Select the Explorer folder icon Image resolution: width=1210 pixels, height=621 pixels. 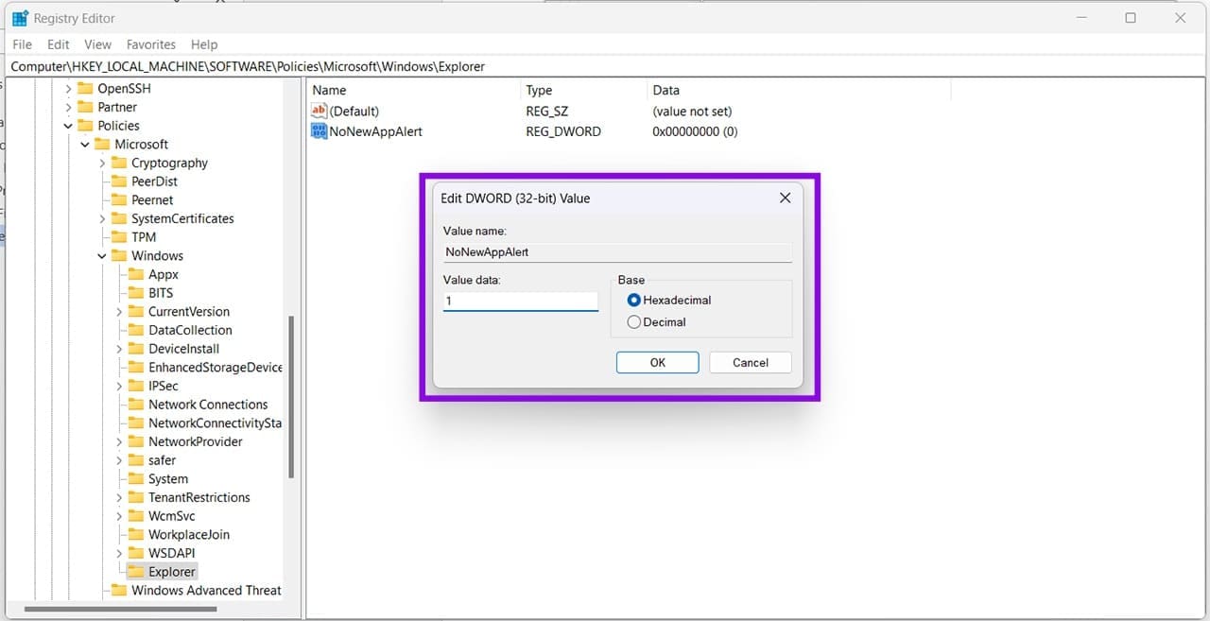click(x=136, y=572)
